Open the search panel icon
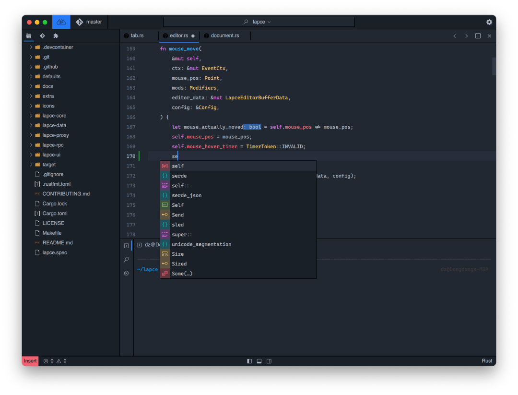The height and width of the screenshot is (395, 518). point(127,260)
